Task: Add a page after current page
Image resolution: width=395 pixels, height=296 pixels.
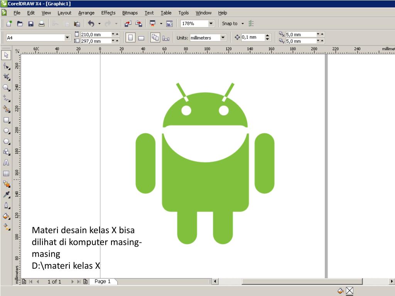Action: coord(85,281)
